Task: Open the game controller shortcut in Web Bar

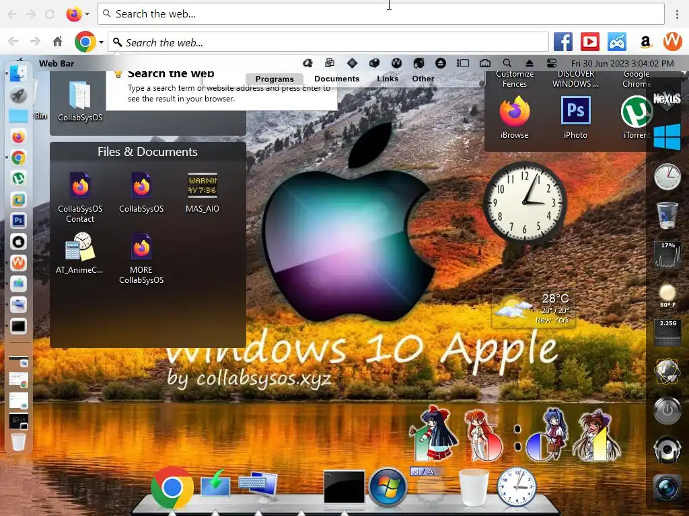Action: coord(617,42)
